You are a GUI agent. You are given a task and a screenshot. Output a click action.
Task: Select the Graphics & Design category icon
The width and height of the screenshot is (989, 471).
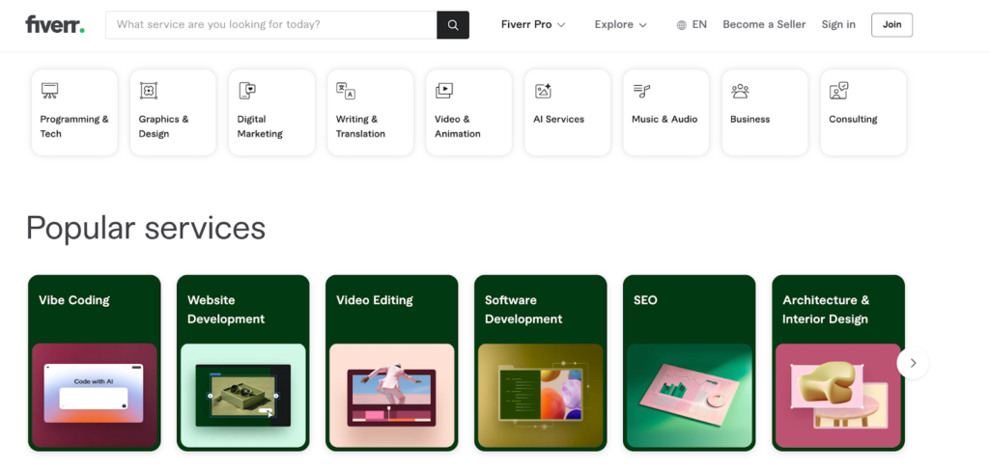149,91
